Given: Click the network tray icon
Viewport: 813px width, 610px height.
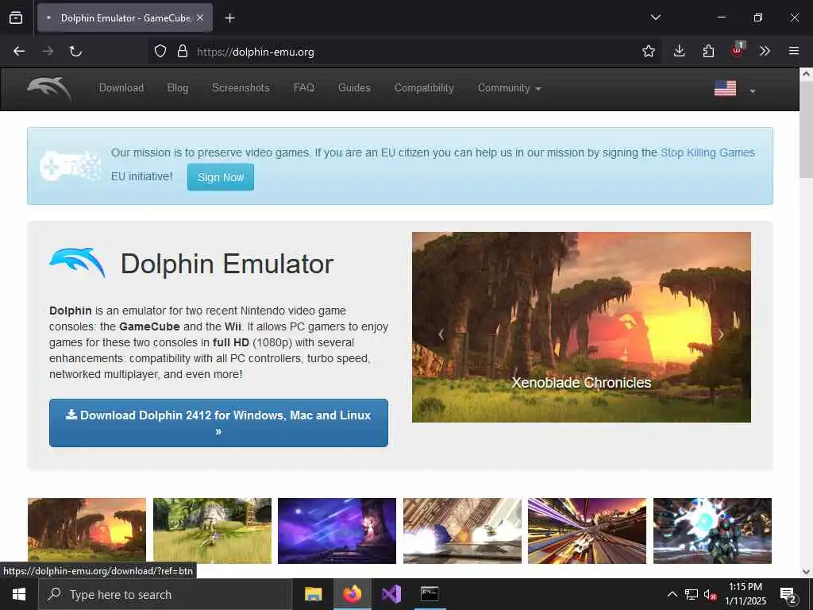Looking at the screenshot, I should (692, 594).
